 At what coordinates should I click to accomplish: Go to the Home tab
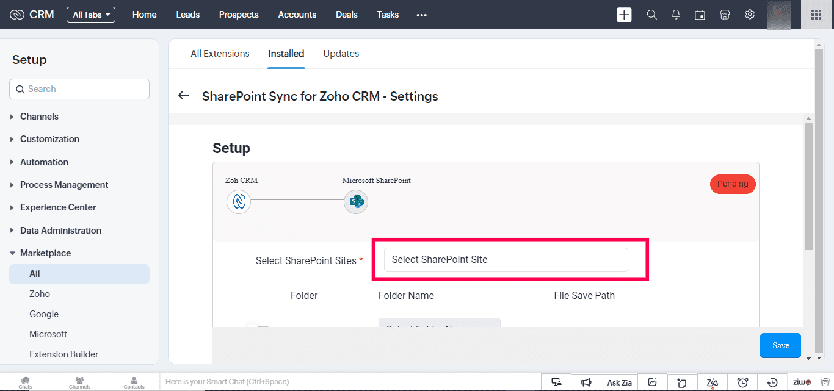(145, 15)
